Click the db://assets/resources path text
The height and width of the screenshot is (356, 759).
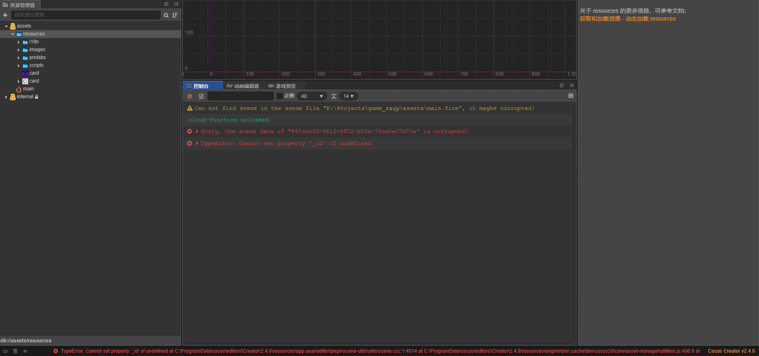[26, 341]
